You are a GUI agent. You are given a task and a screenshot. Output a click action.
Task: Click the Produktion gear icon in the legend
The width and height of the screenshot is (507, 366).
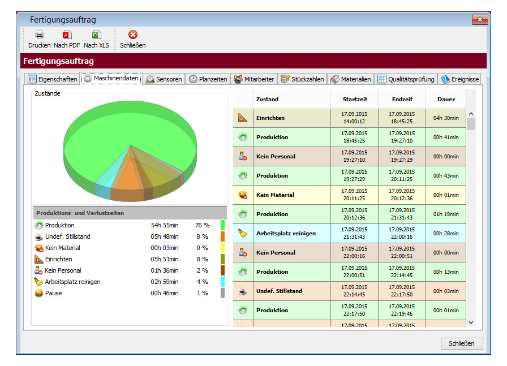(x=39, y=225)
